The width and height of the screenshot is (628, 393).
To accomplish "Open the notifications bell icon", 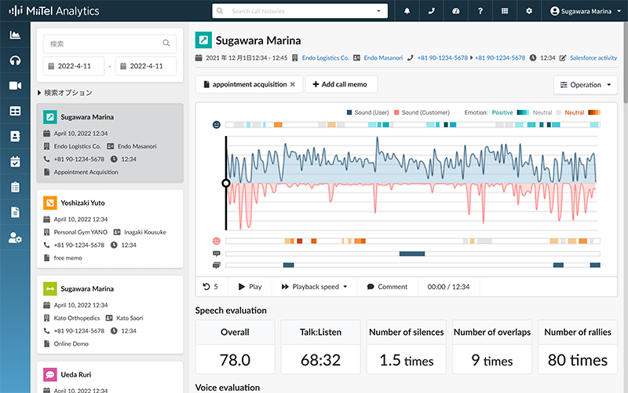I will (x=407, y=11).
